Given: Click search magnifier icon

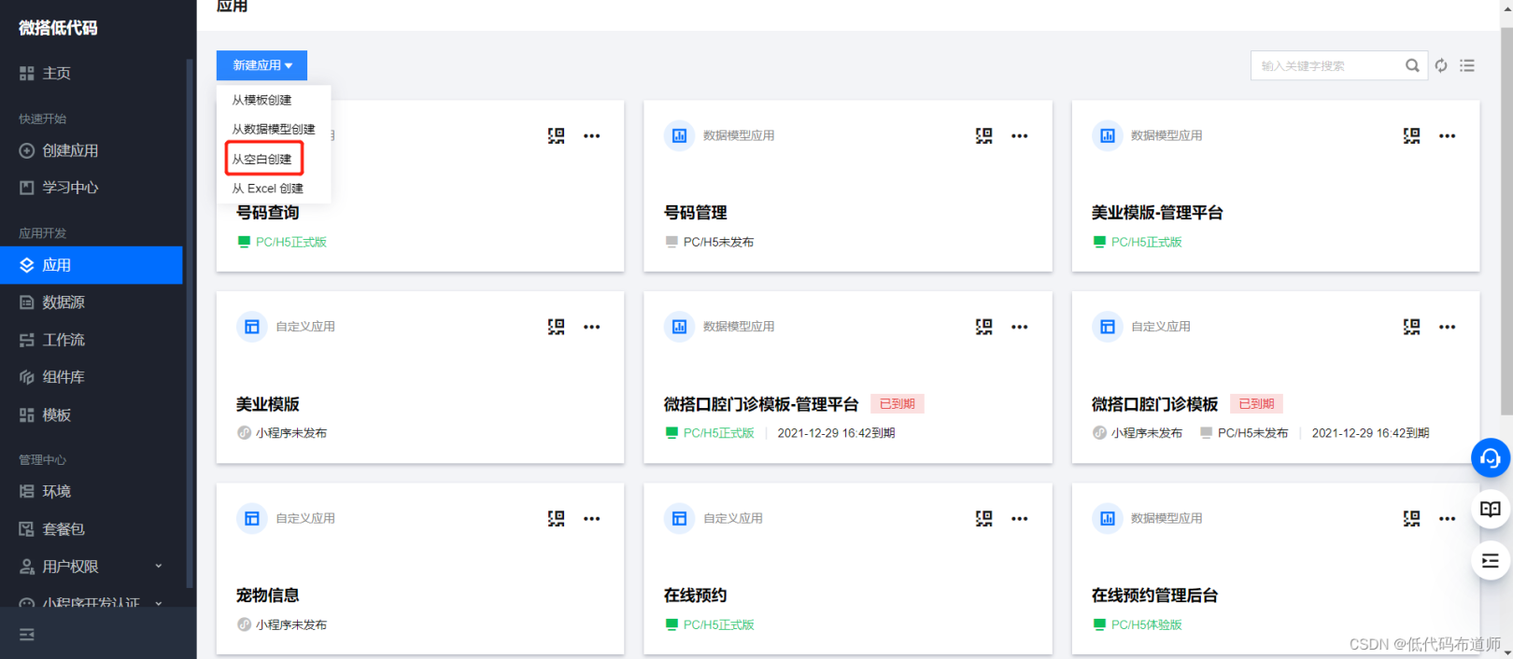Looking at the screenshot, I should point(1412,65).
